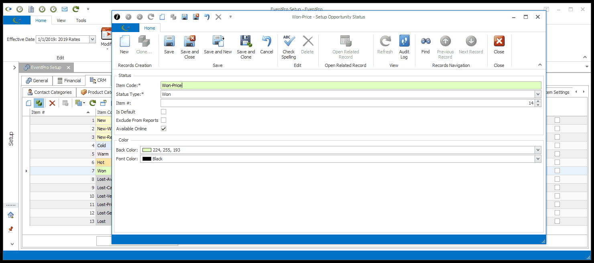Click save-and-close in the dialog quick access toolbar
Image resolution: width=594 pixels, height=263 pixels.
(196, 17)
